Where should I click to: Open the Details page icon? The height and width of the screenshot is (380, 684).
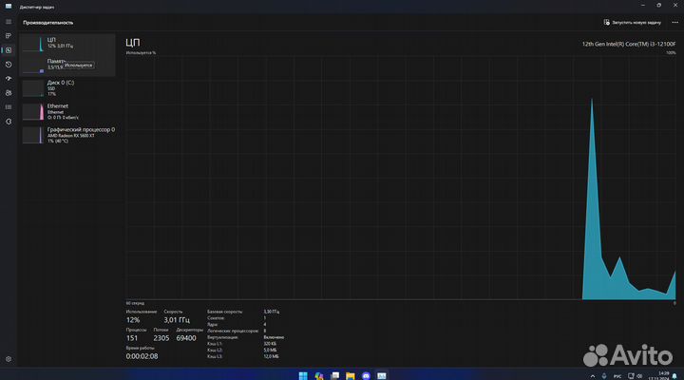pyautogui.click(x=8, y=106)
